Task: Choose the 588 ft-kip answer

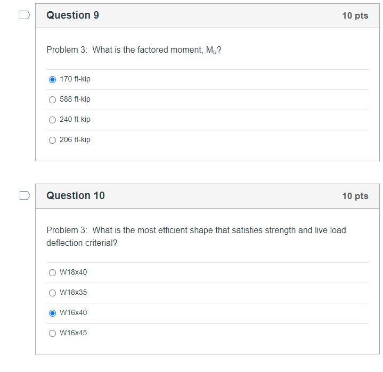Action: point(52,100)
